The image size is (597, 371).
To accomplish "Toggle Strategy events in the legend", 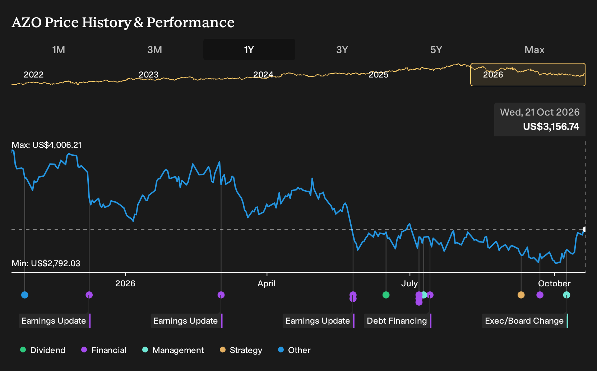I will click(241, 350).
